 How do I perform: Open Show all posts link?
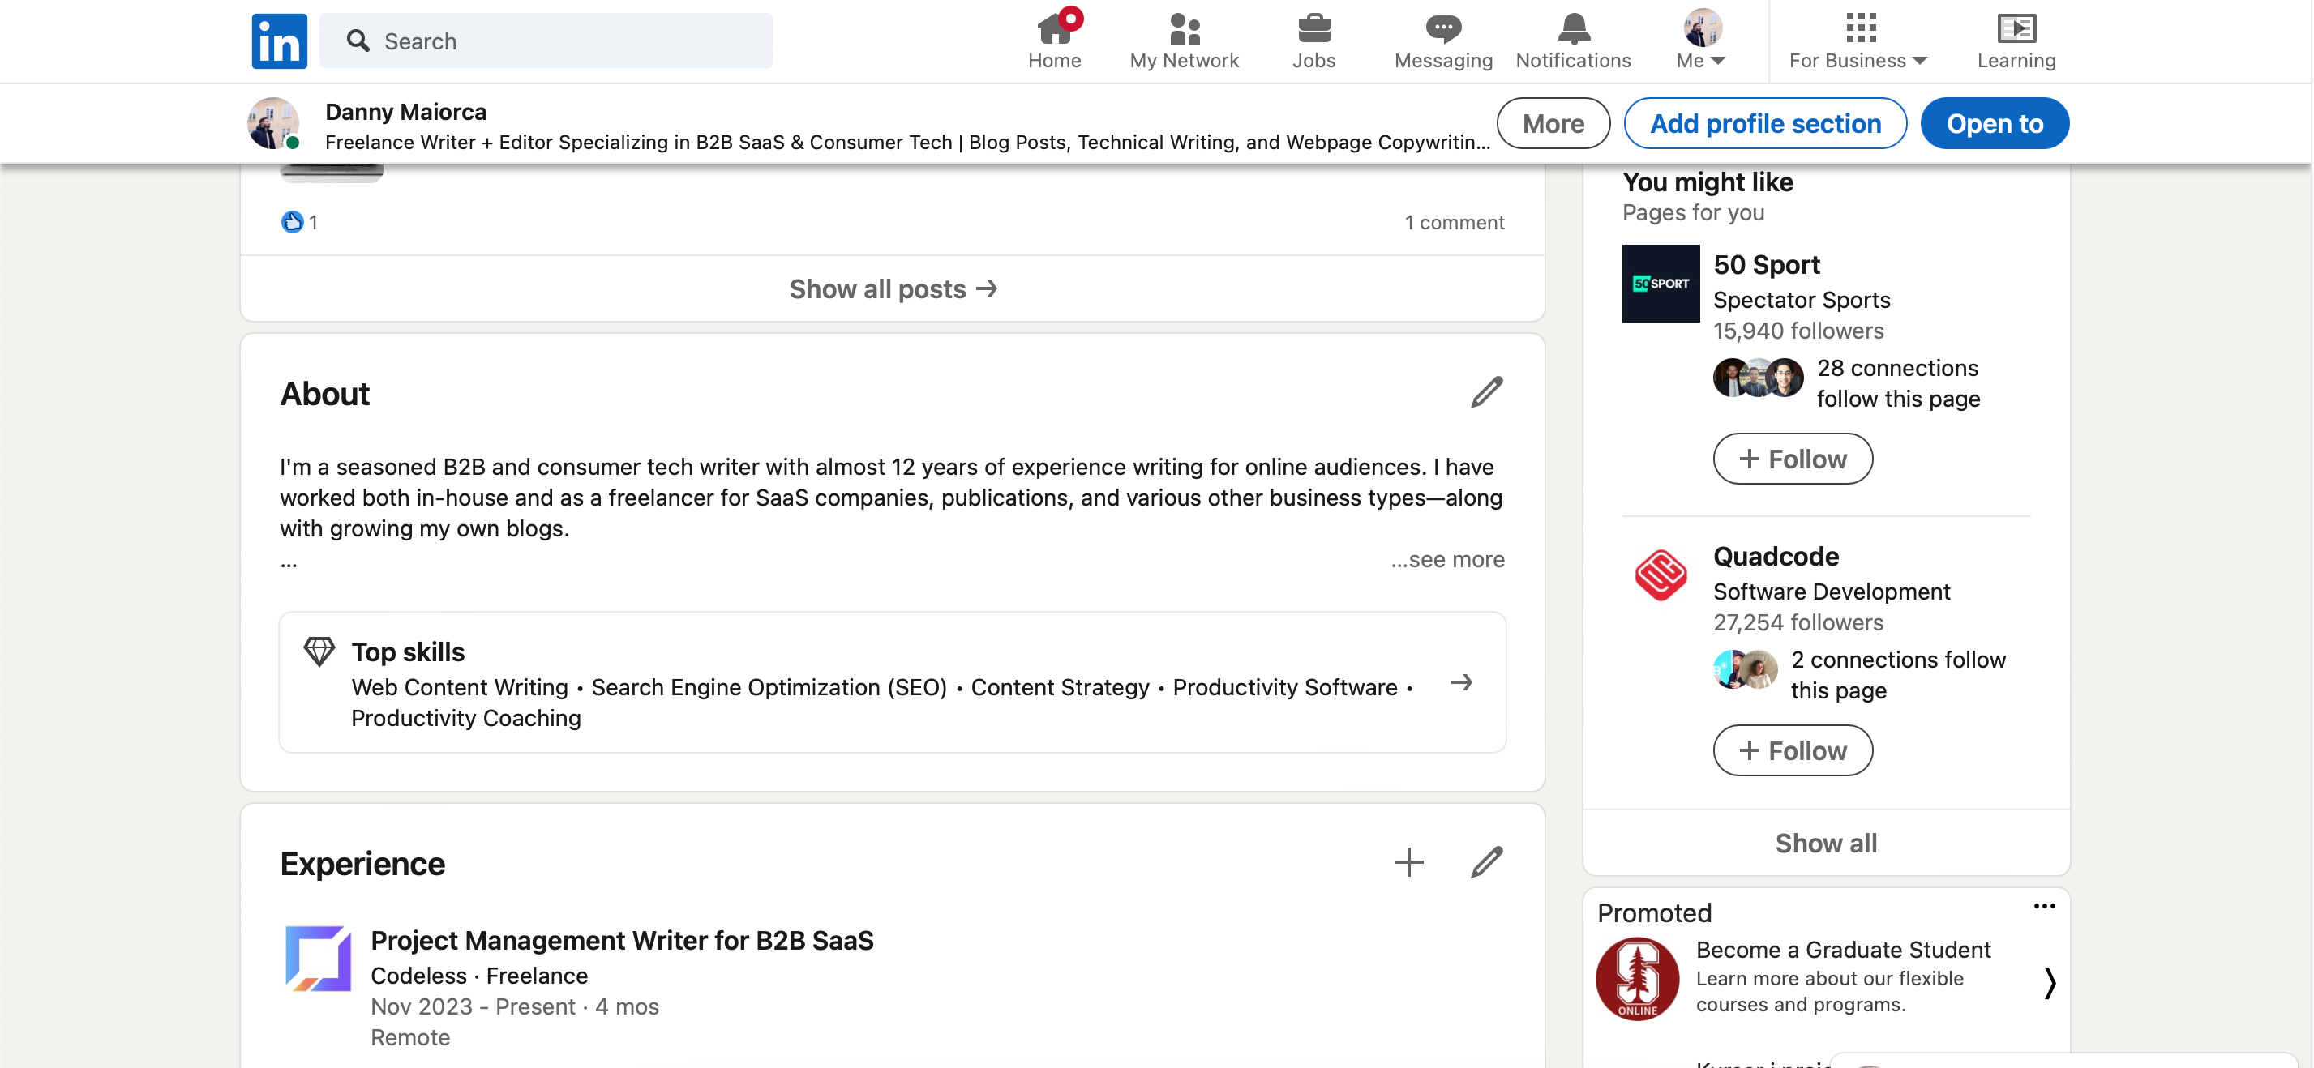(893, 289)
